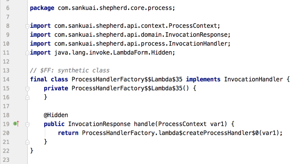The image size is (300, 164).
Task: Click the @Hidden annotation
Action: [56, 115]
